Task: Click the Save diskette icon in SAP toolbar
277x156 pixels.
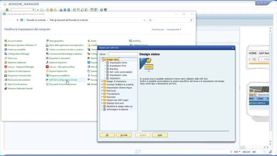Action: click(x=42, y=10)
